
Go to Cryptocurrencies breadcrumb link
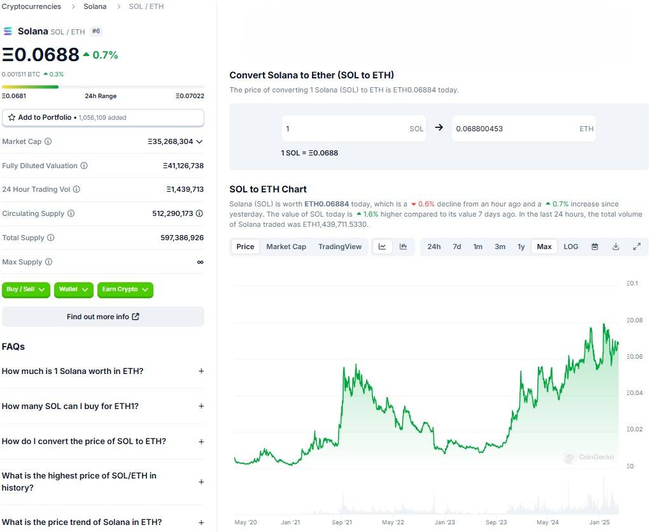31,6
